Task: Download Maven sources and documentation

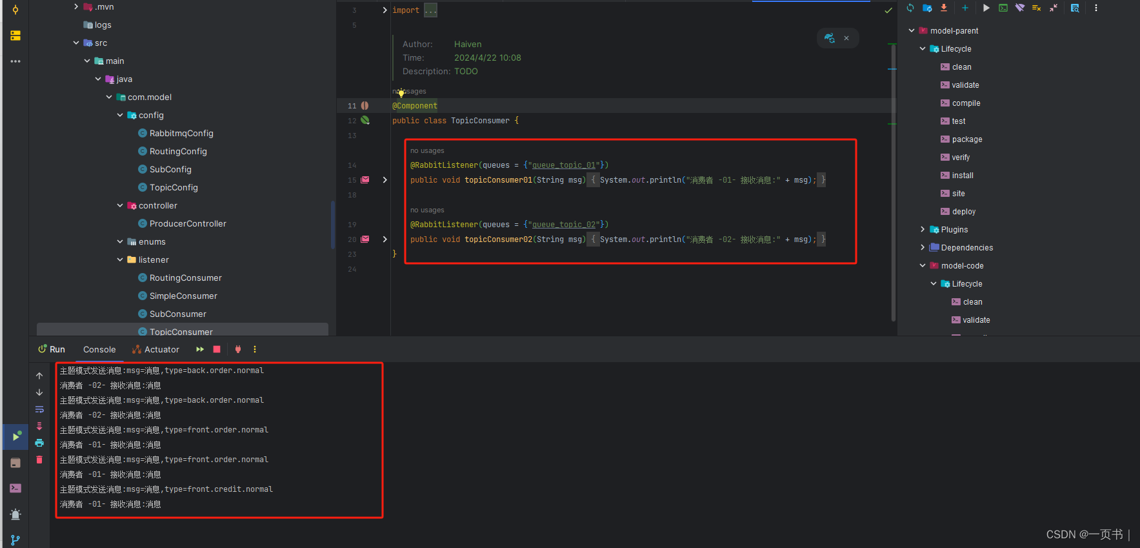Action: 944,8
